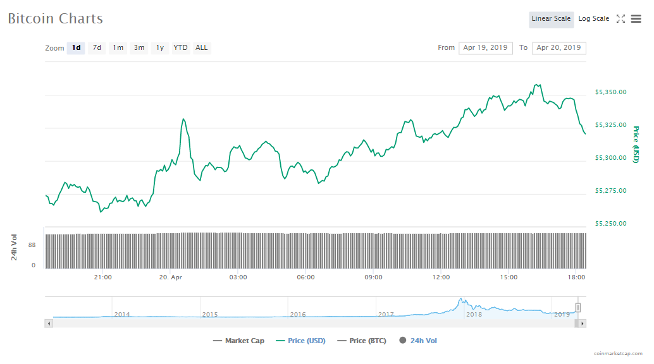This screenshot has height=364, width=654.
Task: Choose the 1m zoom range
Action: pos(118,48)
